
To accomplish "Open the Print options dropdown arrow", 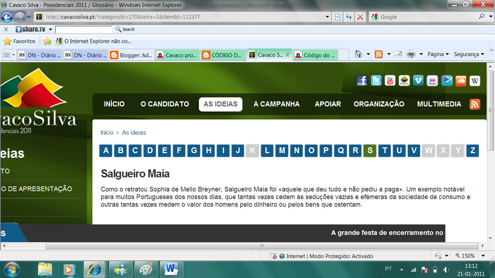I will pyautogui.click(x=421, y=54).
